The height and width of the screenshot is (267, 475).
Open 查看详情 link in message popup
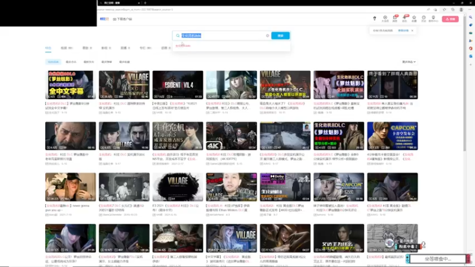[403, 31]
